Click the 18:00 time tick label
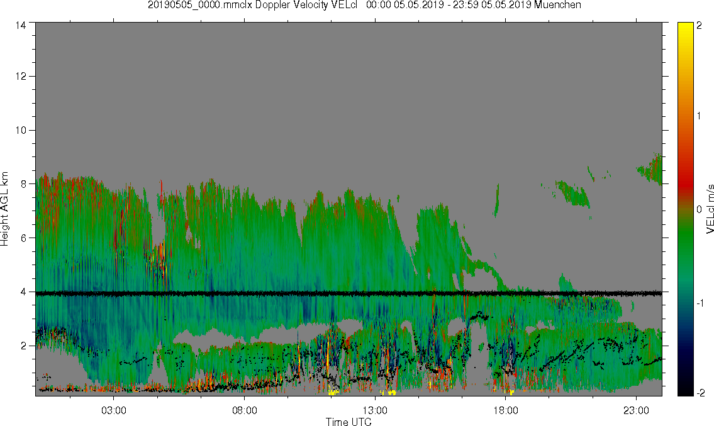 [506, 410]
